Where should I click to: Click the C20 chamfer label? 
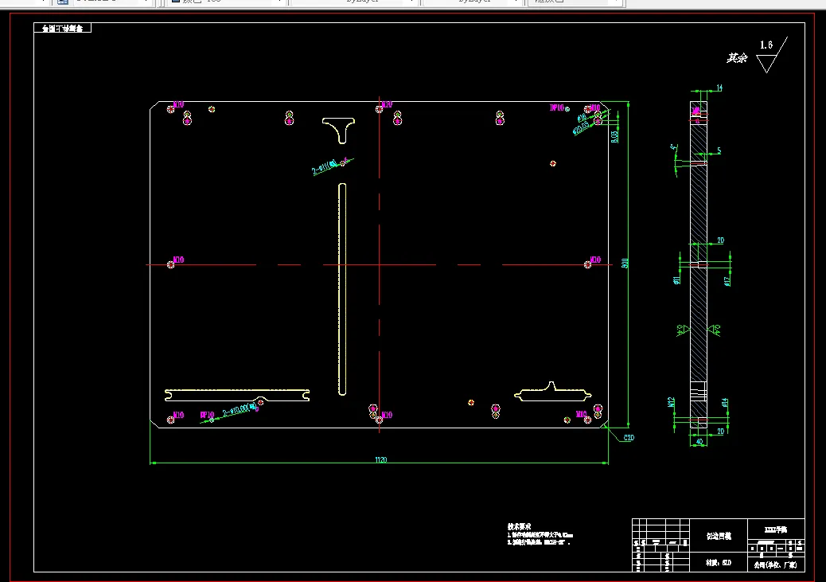629,438
